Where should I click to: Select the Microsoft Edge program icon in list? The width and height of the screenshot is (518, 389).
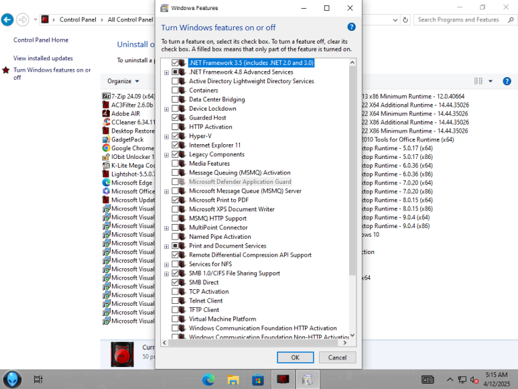click(106, 182)
